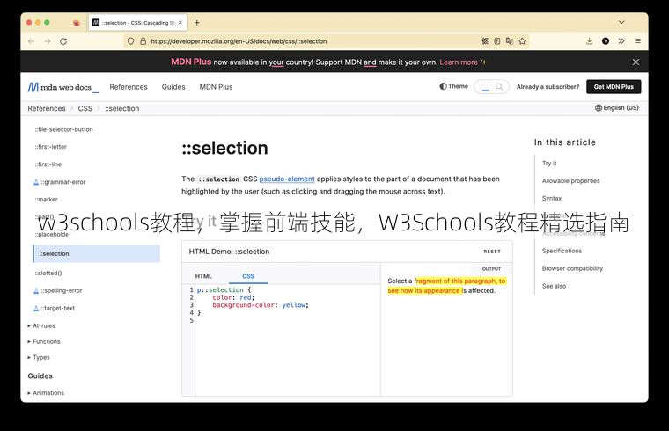Expand the Functions section
Image resolution: width=669 pixels, height=431 pixels.
pos(44,341)
